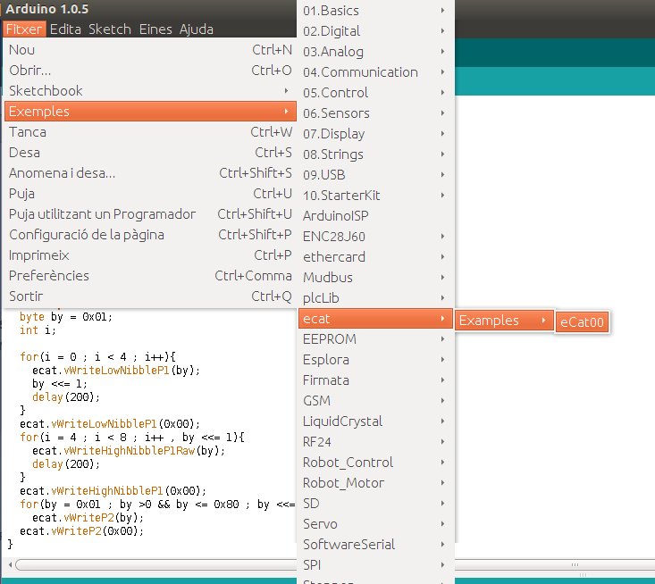Expand plcLib library examples
Screen dimensions: 655x584
(x=375, y=297)
